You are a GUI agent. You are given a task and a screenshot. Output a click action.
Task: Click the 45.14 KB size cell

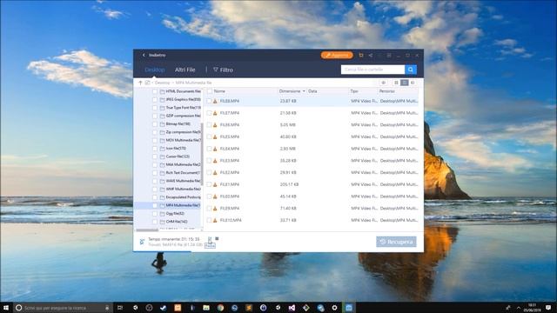[288, 196]
